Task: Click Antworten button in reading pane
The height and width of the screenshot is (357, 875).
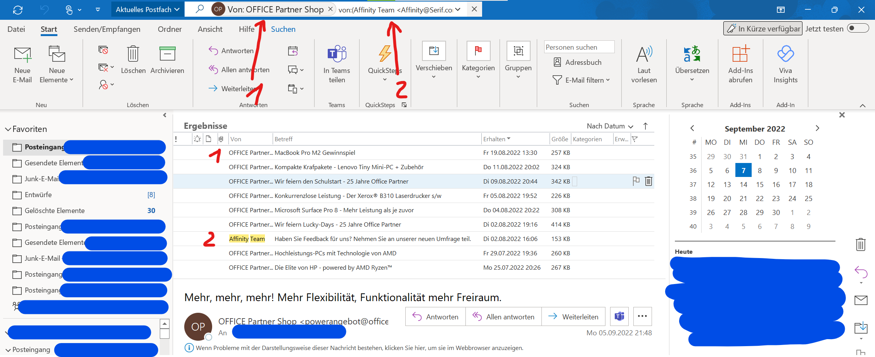Action: (436, 317)
